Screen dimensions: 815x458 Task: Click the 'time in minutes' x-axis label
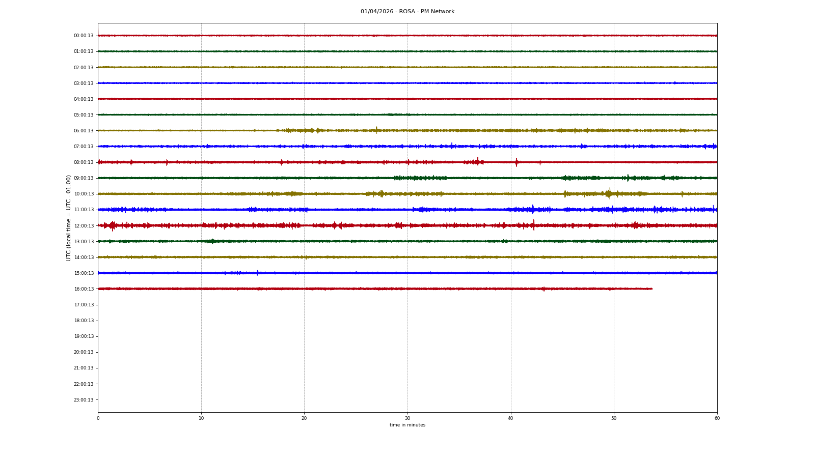coord(407,425)
